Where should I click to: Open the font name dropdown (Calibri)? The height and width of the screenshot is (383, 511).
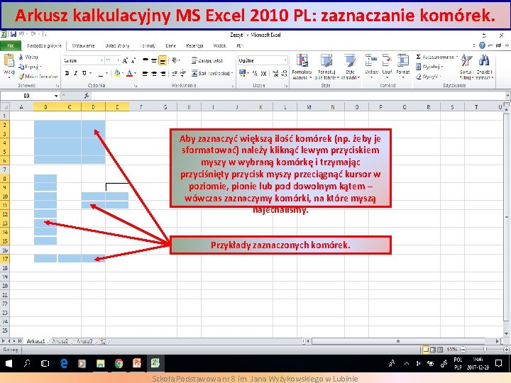point(101,60)
